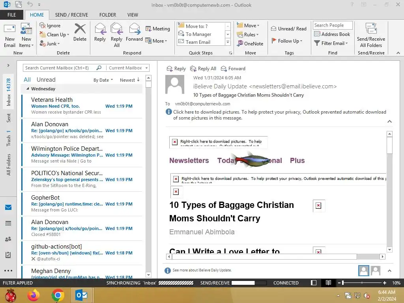This screenshot has height=303, width=404.
Task: Toggle Unread/Read for the message
Action: 288,28
